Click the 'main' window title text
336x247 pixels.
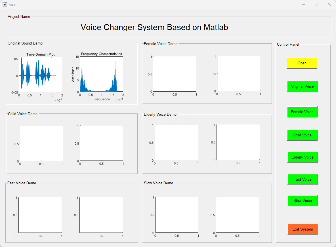point(12,5)
